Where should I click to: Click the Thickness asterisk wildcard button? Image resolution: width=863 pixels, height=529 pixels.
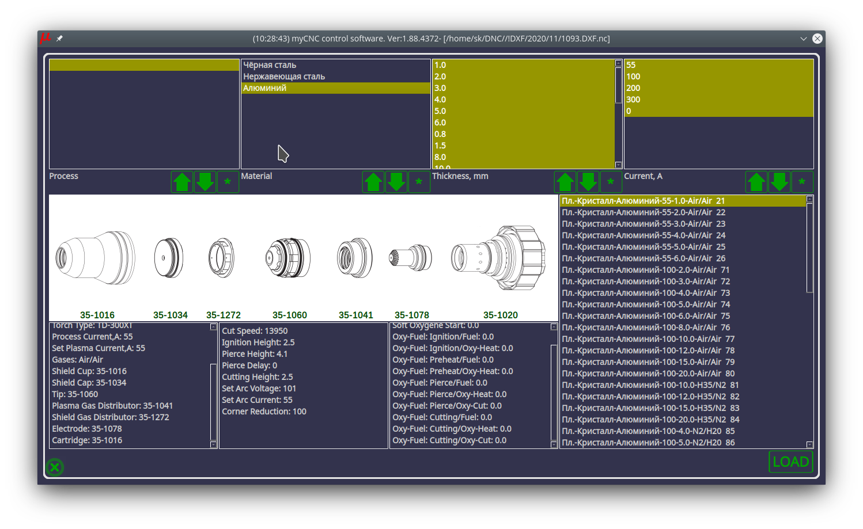point(611,182)
